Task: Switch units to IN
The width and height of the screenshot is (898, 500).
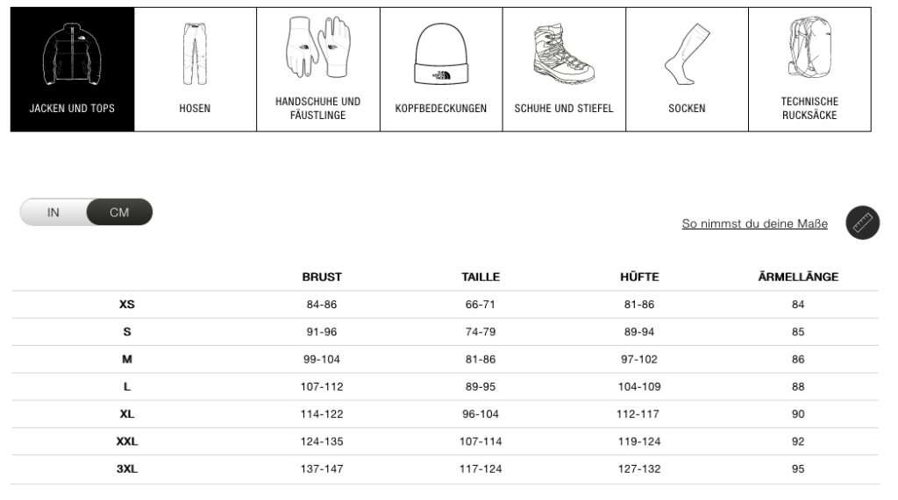Action: point(53,212)
